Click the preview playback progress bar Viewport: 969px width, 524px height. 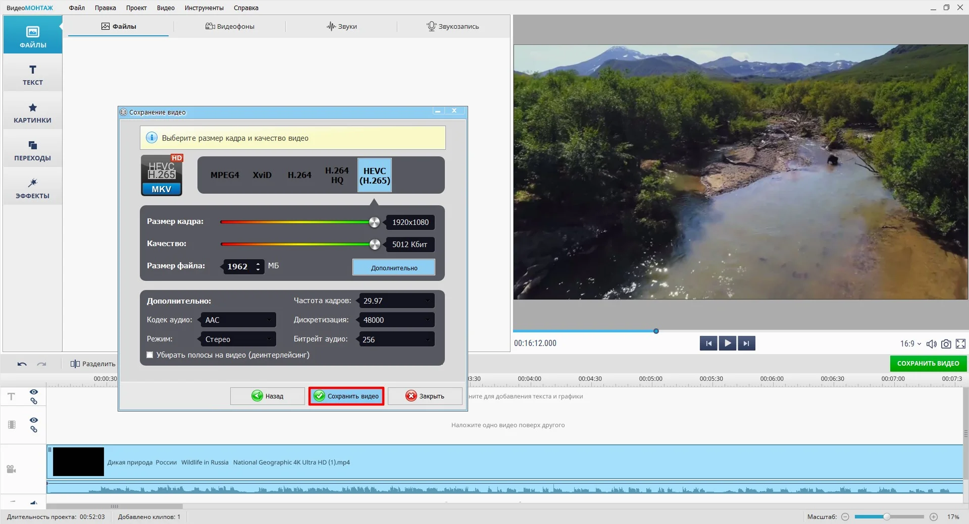pyautogui.click(x=740, y=331)
